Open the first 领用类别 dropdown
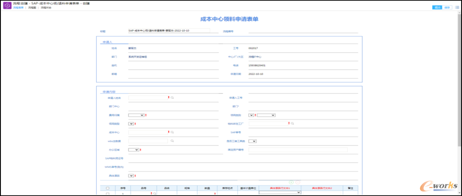 pos(251,115)
